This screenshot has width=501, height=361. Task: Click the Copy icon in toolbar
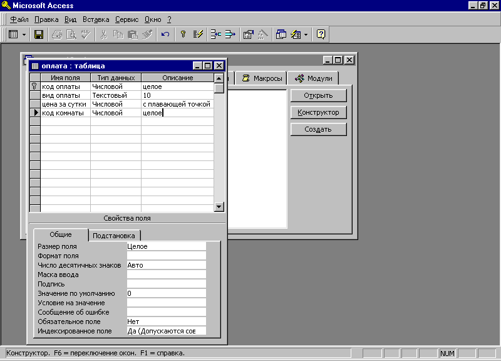click(x=118, y=34)
